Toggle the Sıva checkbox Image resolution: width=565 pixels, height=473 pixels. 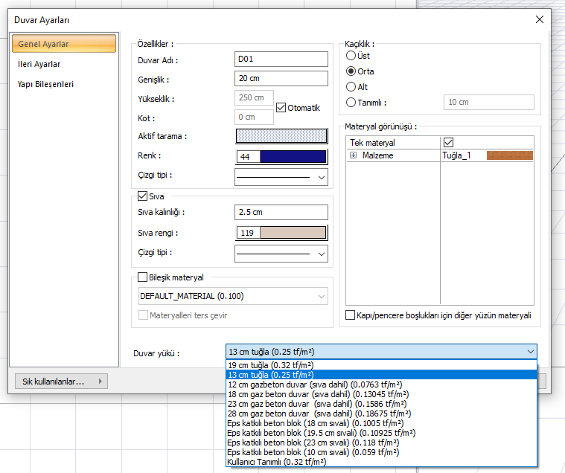pyautogui.click(x=142, y=196)
